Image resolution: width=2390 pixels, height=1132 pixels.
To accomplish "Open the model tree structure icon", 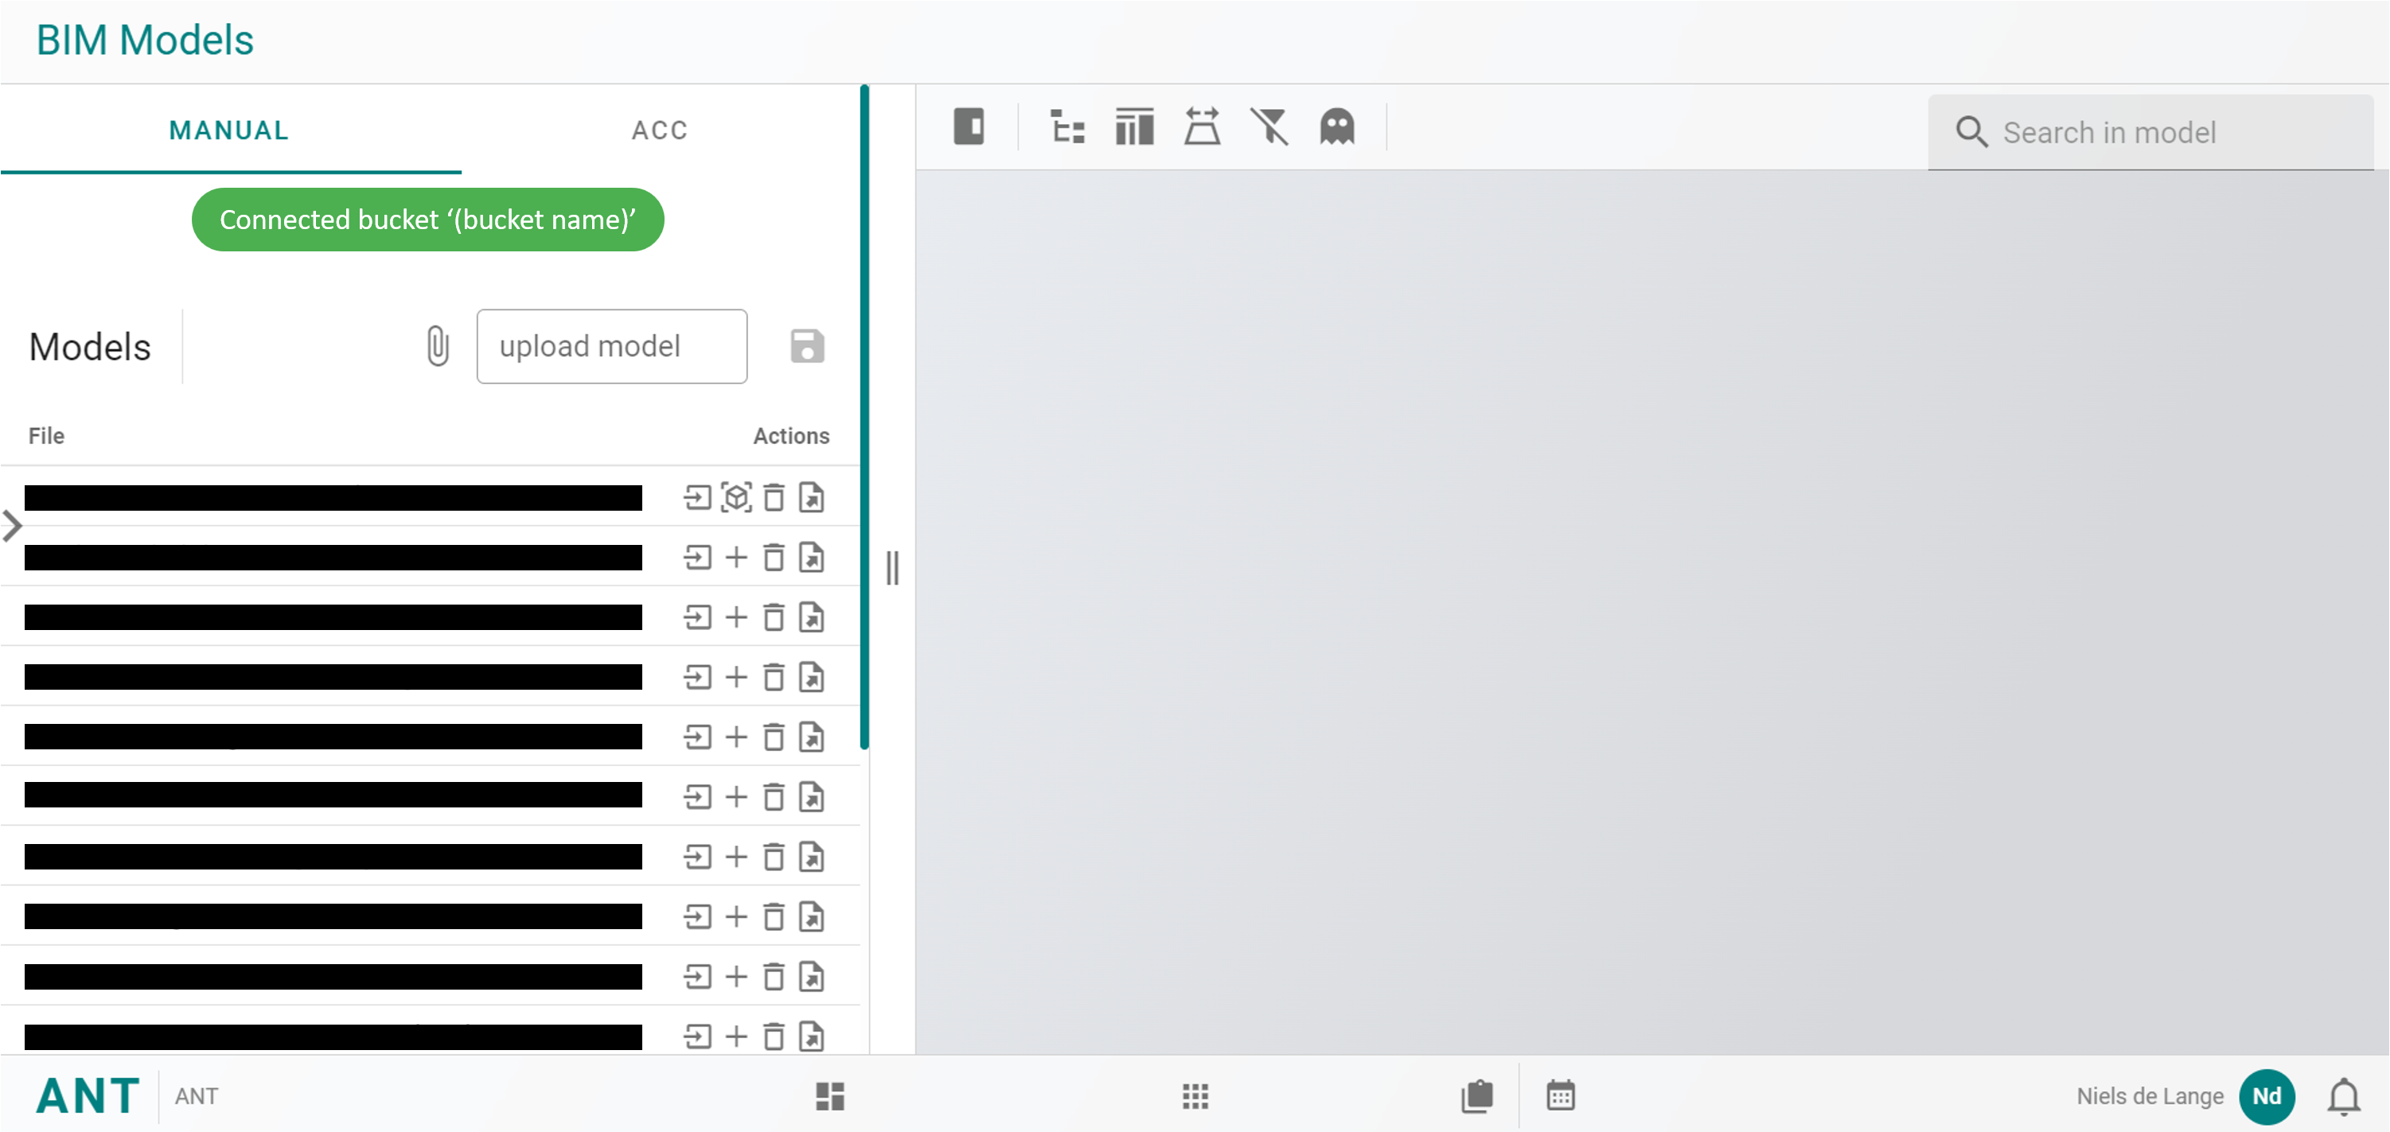I will tap(1067, 127).
